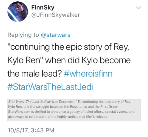Follow the #whereisfinn hashtag
This screenshot has height=137, width=148.
point(88,74)
